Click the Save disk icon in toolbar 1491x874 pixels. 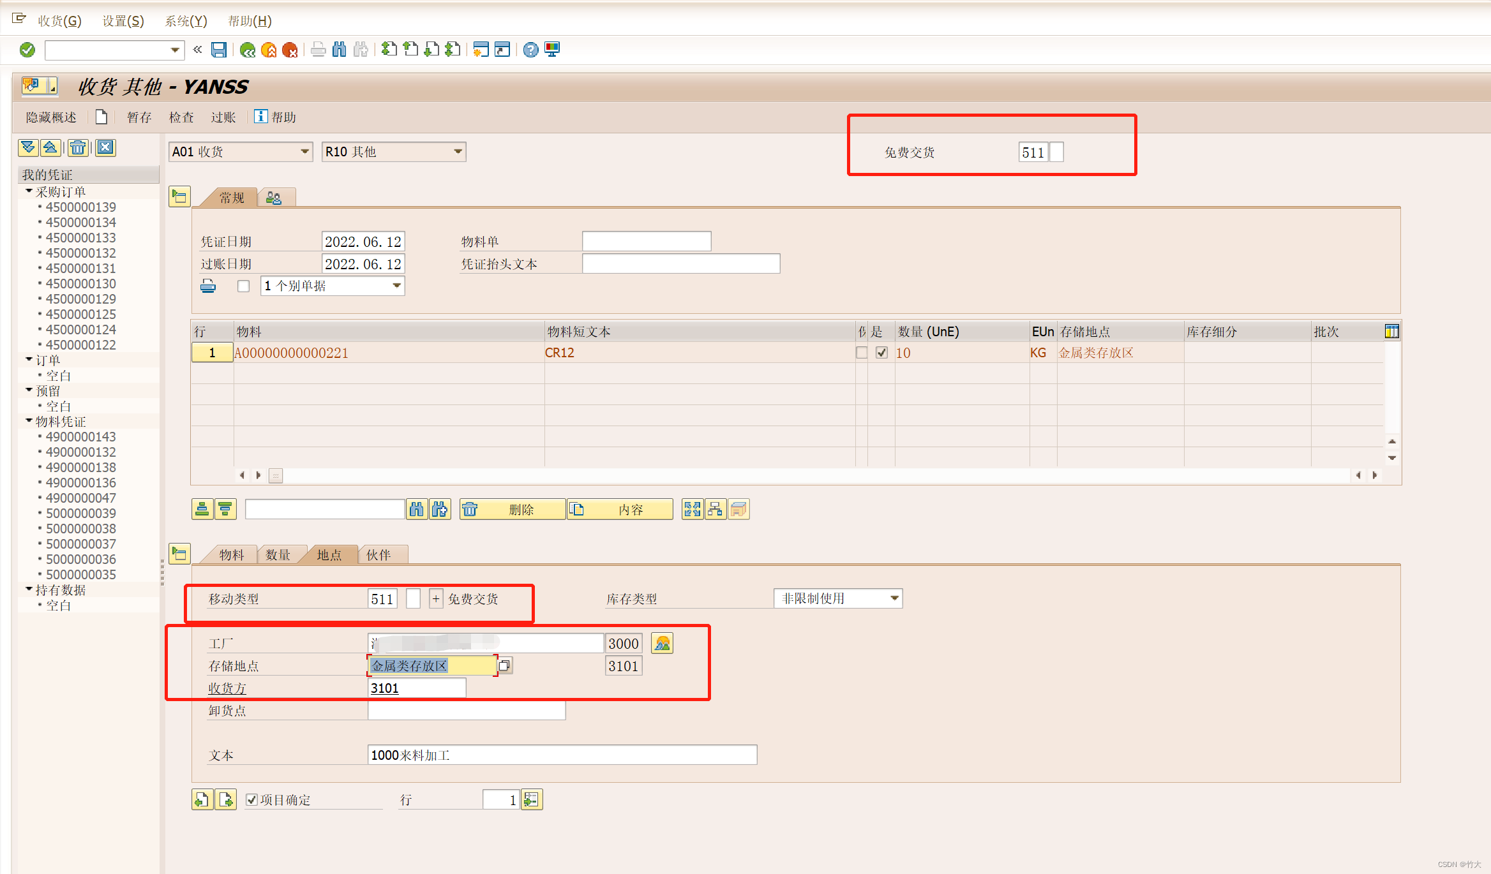[x=219, y=50]
